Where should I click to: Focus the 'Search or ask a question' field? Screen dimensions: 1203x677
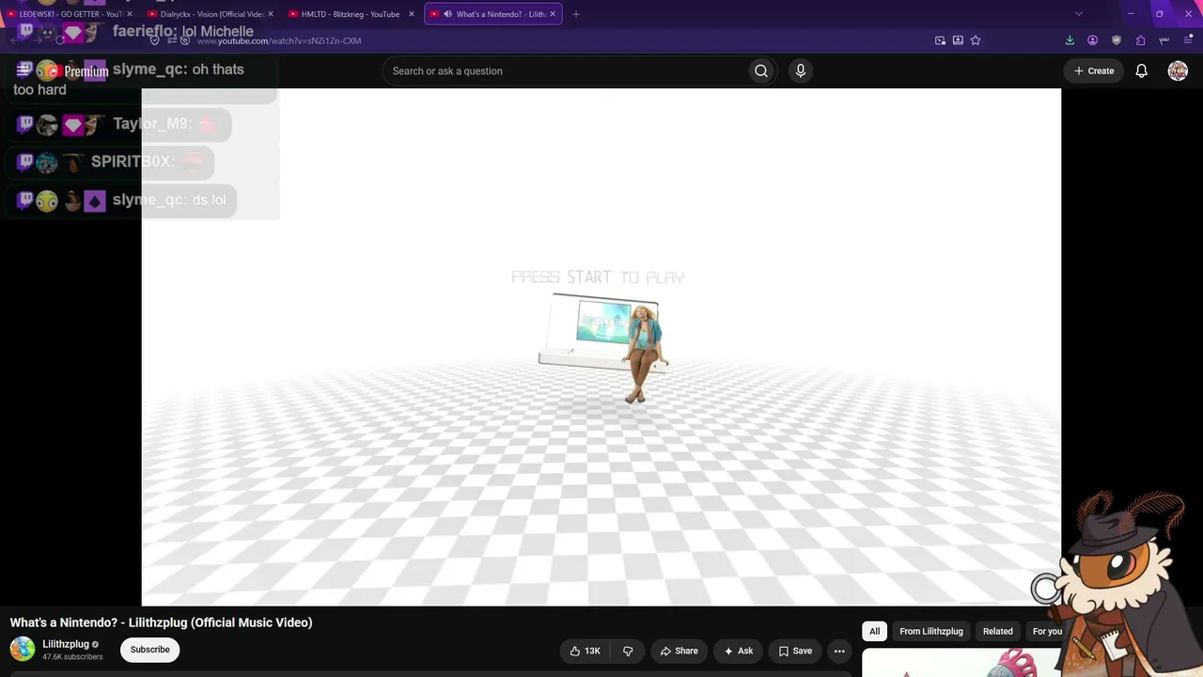tap(566, 71)
